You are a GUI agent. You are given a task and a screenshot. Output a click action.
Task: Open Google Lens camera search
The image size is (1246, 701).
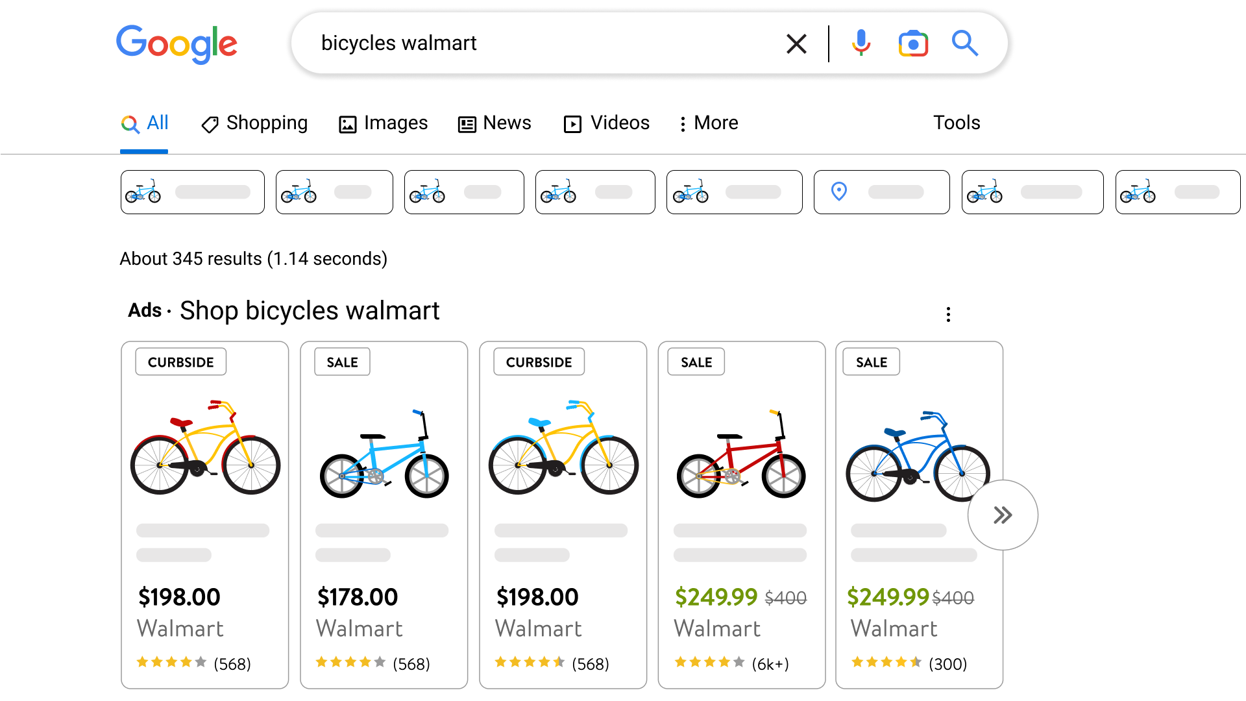point(913,43)
